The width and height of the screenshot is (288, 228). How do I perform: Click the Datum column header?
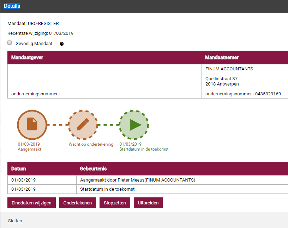pos(19,169)
